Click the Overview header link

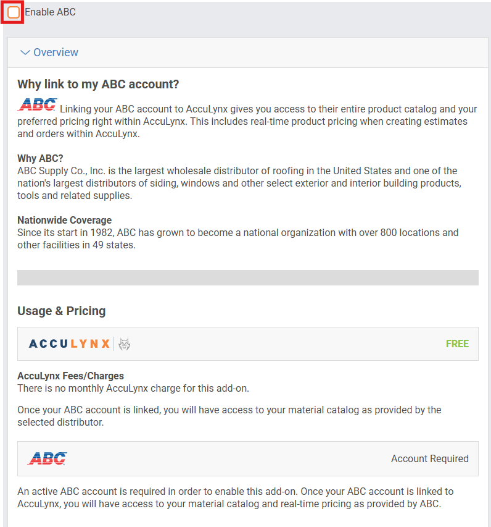coord(56,53)
